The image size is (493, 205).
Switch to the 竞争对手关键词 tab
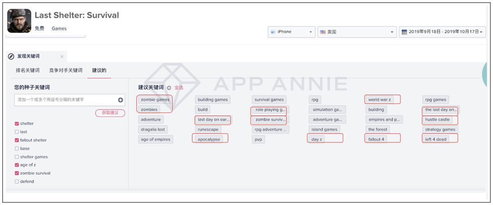point(66,70)
